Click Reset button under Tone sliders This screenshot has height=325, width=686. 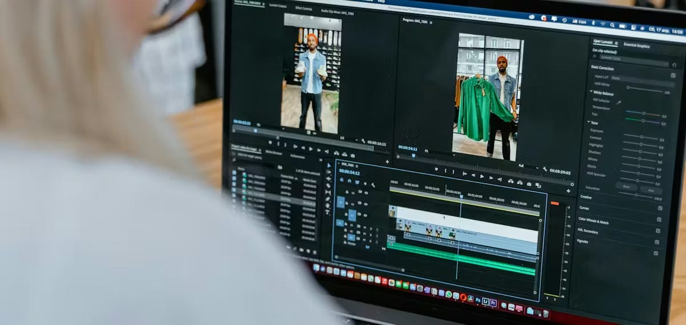click(627, 187)
